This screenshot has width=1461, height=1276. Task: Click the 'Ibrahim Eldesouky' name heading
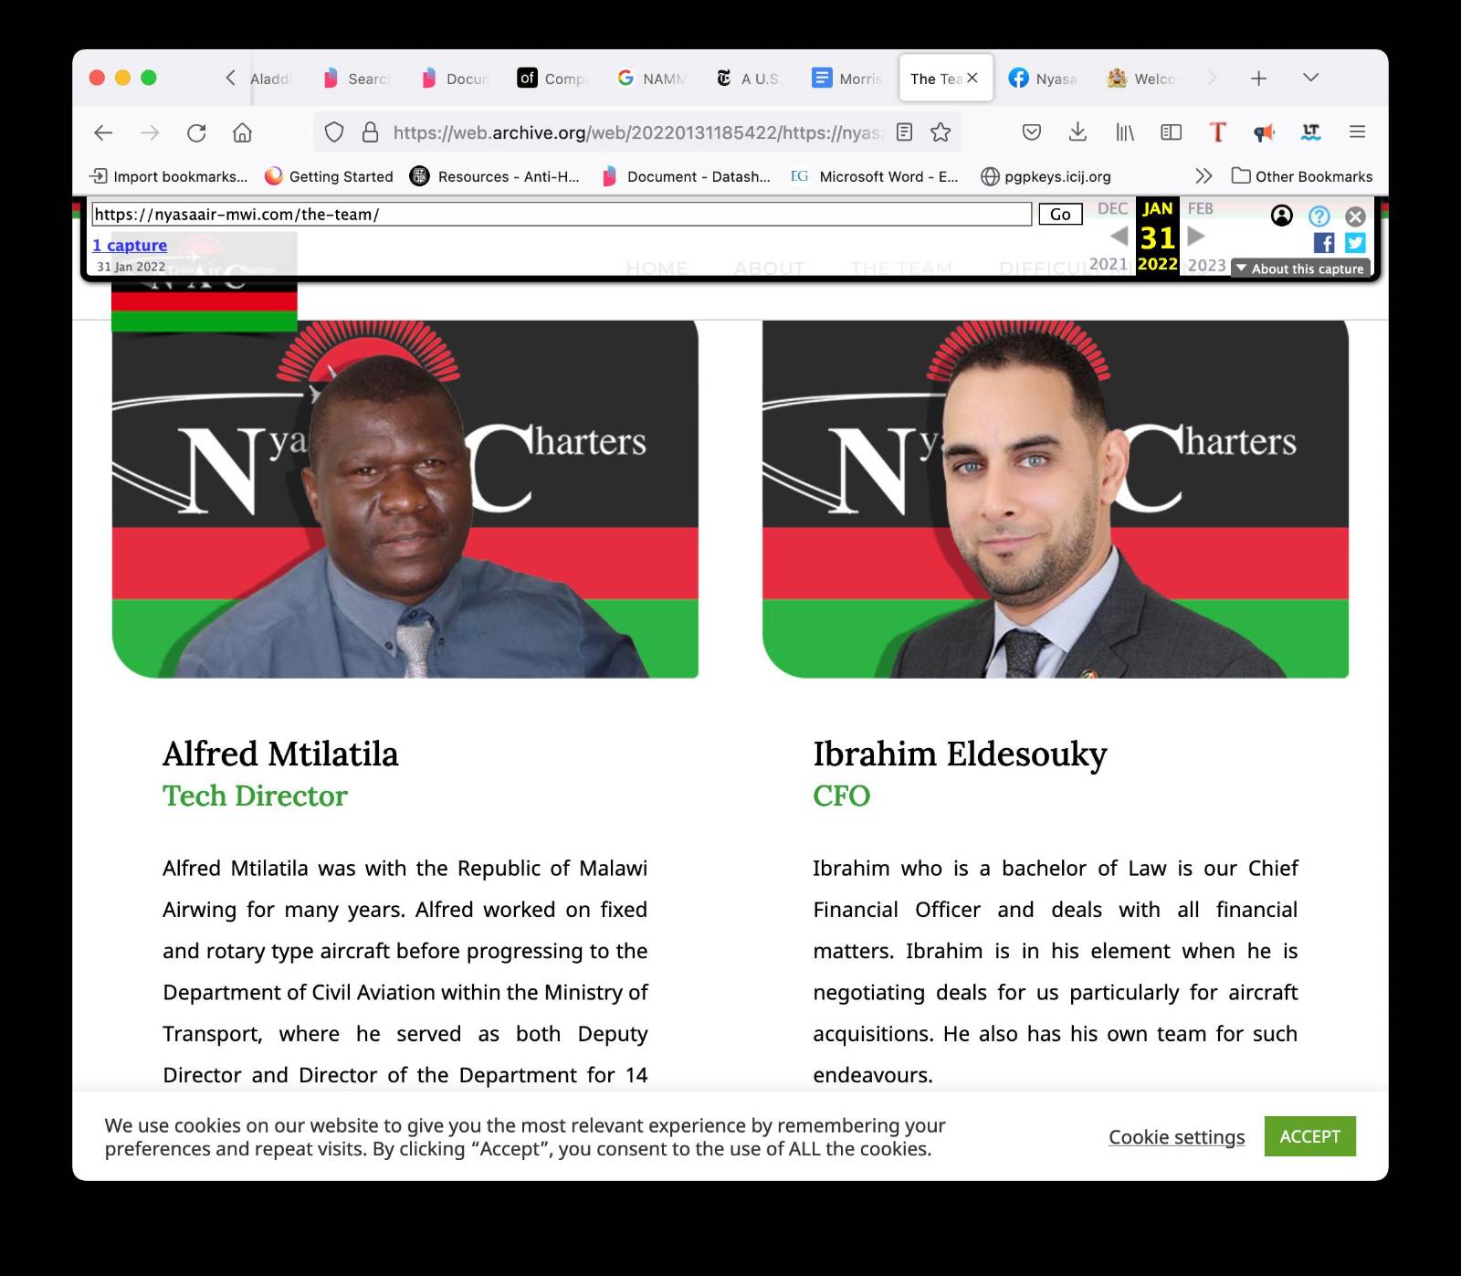click(960, 754)
